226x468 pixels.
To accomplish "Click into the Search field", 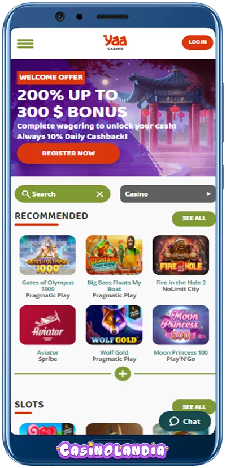I will pyautogui.click(x=62, y=194).
